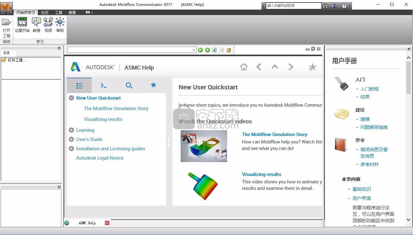413x235 pixels.
Task: Open the 基础知识 link
Action: pyautogui.click(x=362, y=189)
